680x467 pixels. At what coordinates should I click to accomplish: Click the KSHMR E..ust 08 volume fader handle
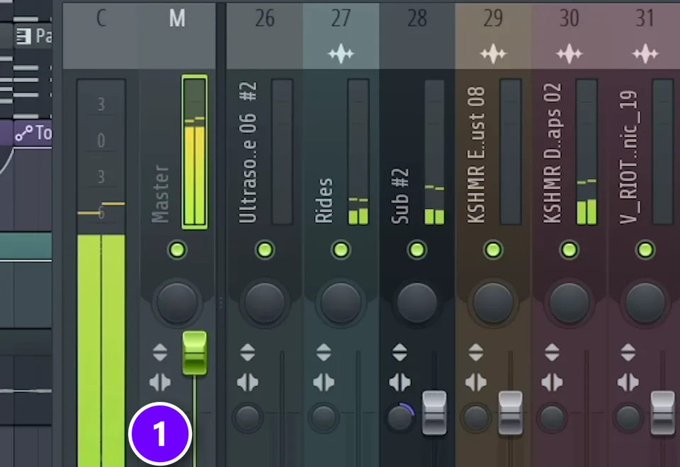(511, 413)
